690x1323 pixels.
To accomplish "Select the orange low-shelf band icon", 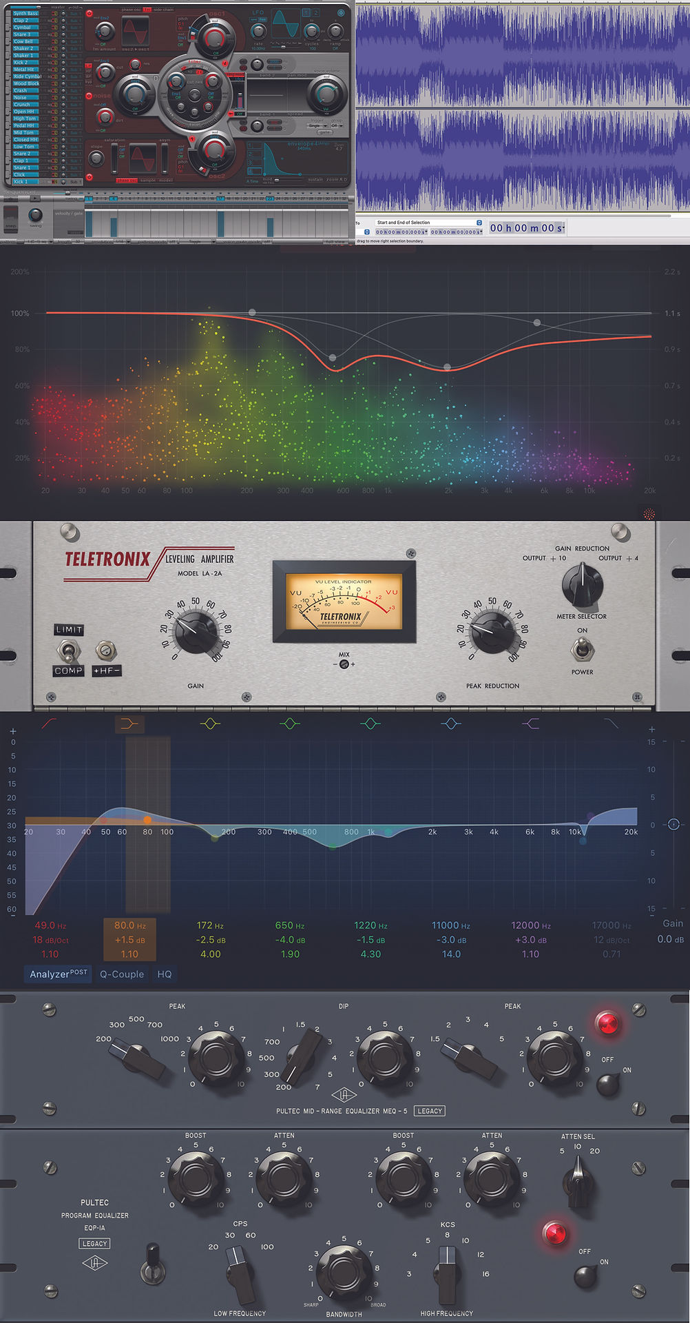I will click(129, 724).
